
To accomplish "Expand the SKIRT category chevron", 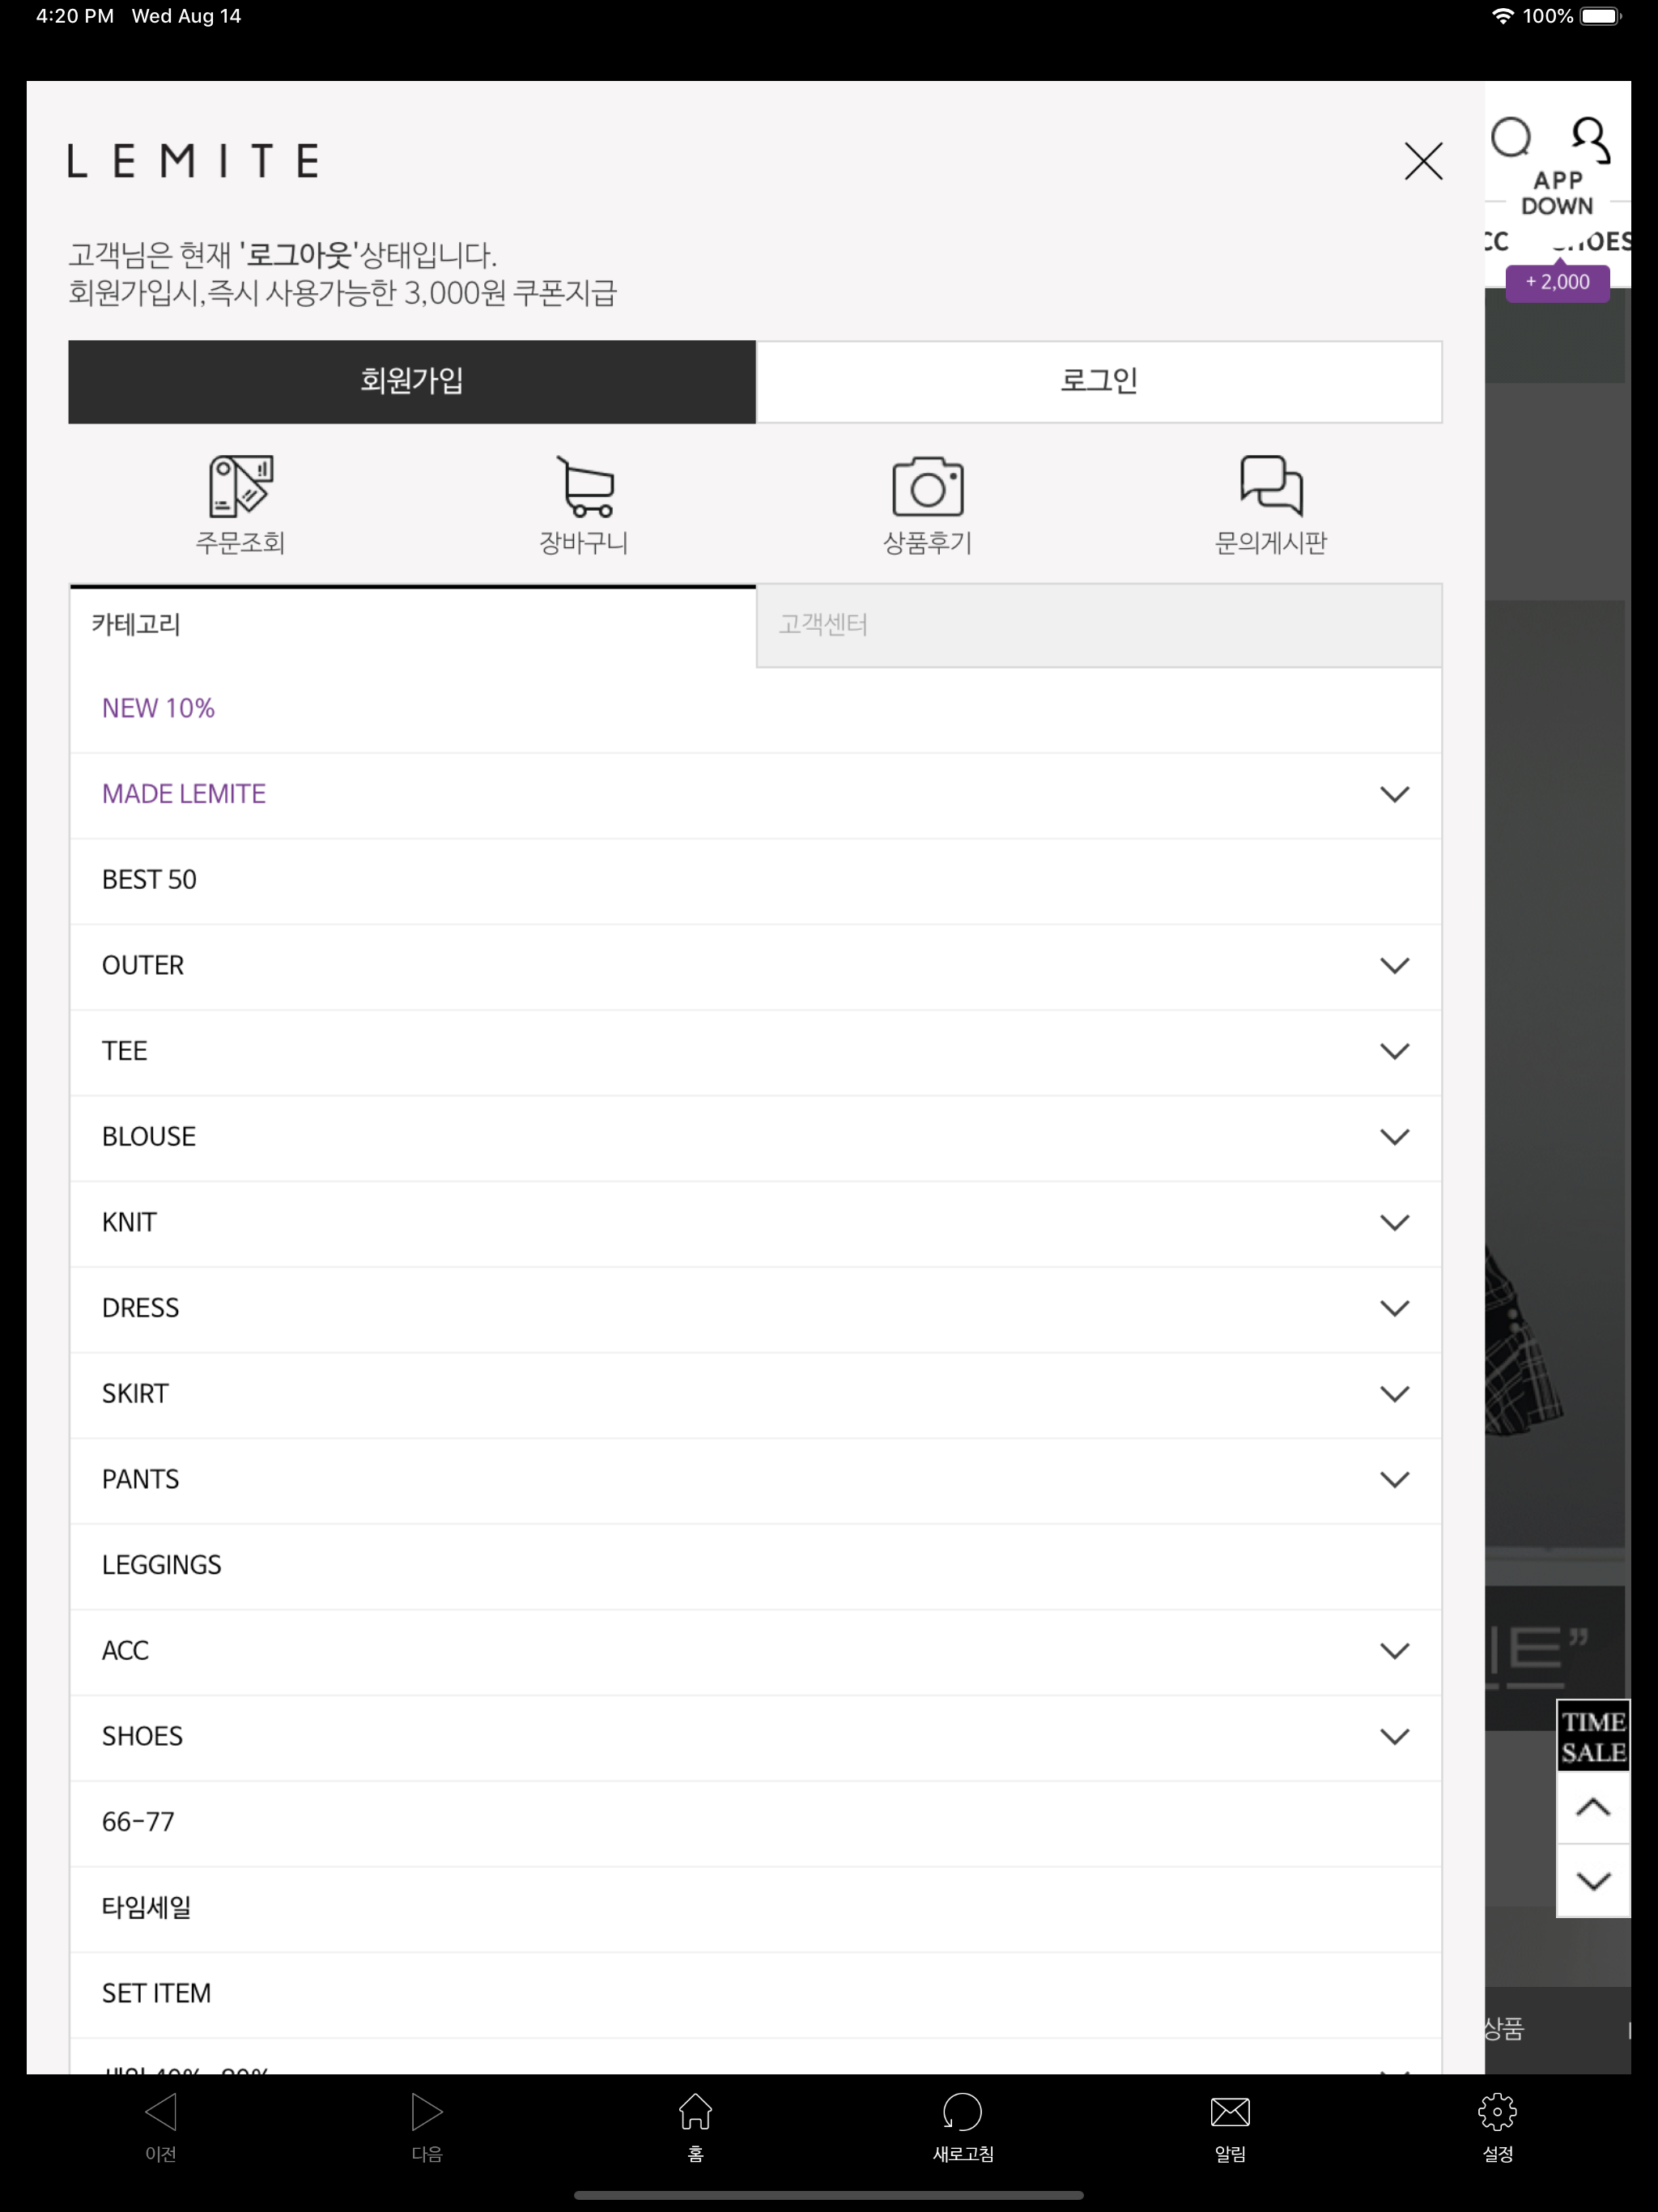I will [1394, 1394].
